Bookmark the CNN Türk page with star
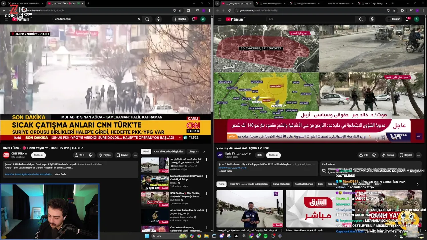The height and width of the screenshot is (240, 427). (180, 10)
